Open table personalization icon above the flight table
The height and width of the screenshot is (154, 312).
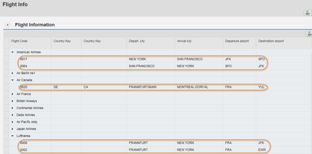[309, 34]
